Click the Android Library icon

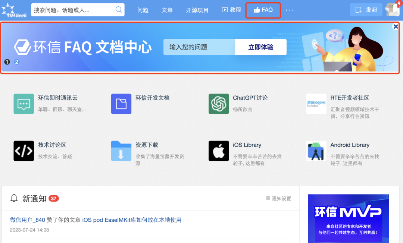(316, 151)
